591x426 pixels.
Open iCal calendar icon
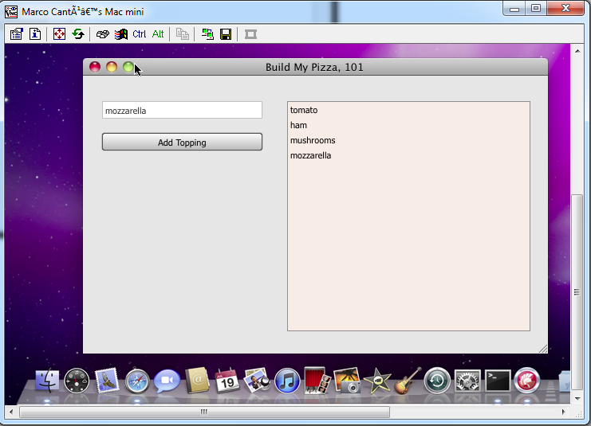click(x=227, y=381)
